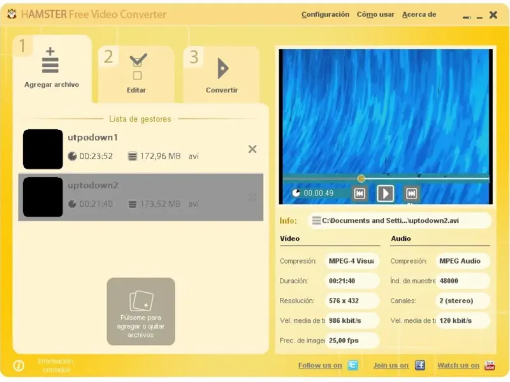510x382 pixels.
Task: Open the Agregar archivo step tab
Action: tap(52, 68)
